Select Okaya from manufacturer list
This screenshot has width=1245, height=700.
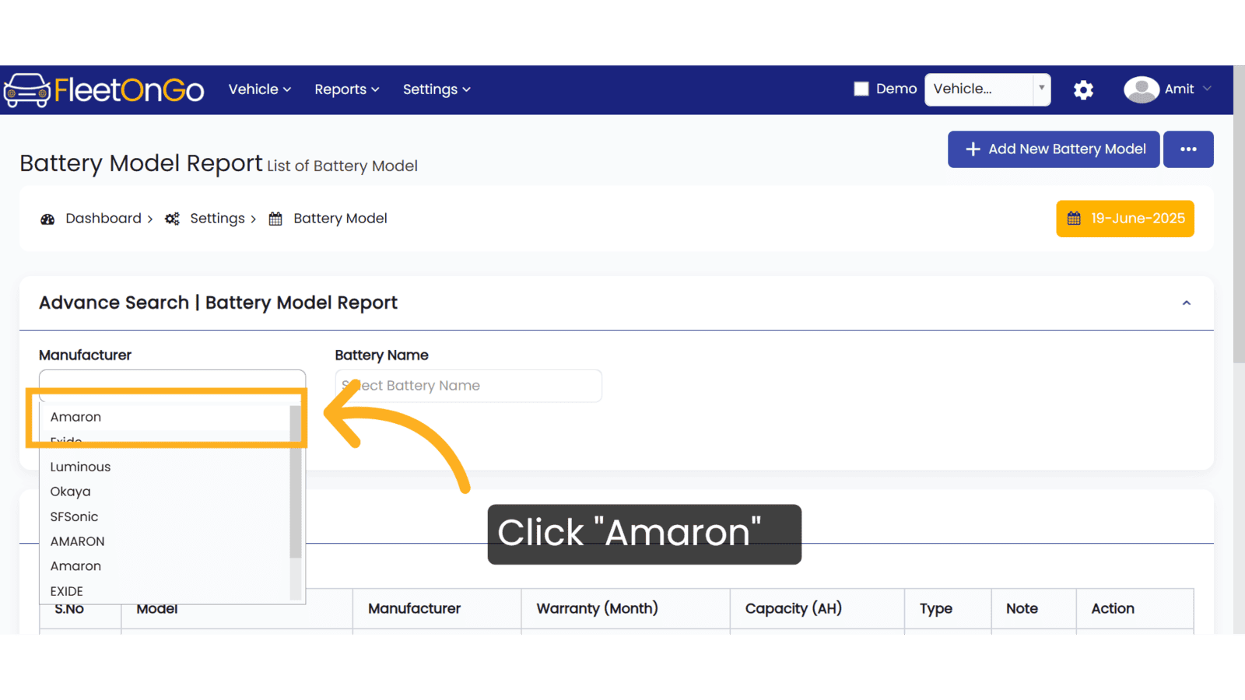(x=164, y=492)
